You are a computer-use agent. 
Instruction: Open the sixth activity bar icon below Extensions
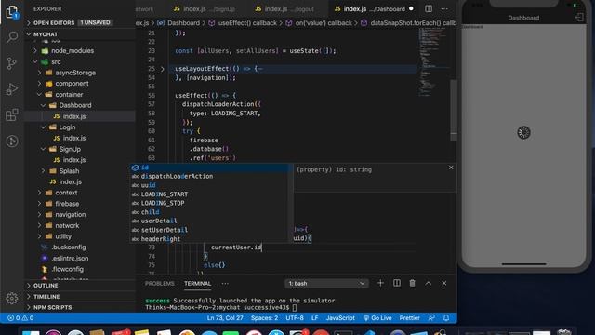(12, 141)
